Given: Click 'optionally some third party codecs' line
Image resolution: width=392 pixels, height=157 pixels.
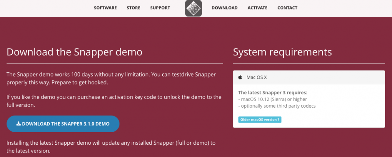Looking at the screenshot, I should [x=277, y=106].
